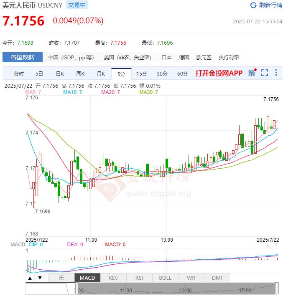Open the 央行利率 link
The width and height of the screenshot is (283, 296).
tap(229, 57)
